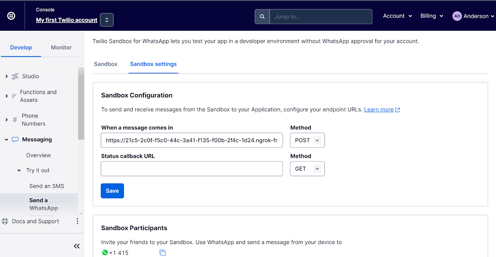
Task: Collapse the sidebar with double chevron
Action: 77,246
